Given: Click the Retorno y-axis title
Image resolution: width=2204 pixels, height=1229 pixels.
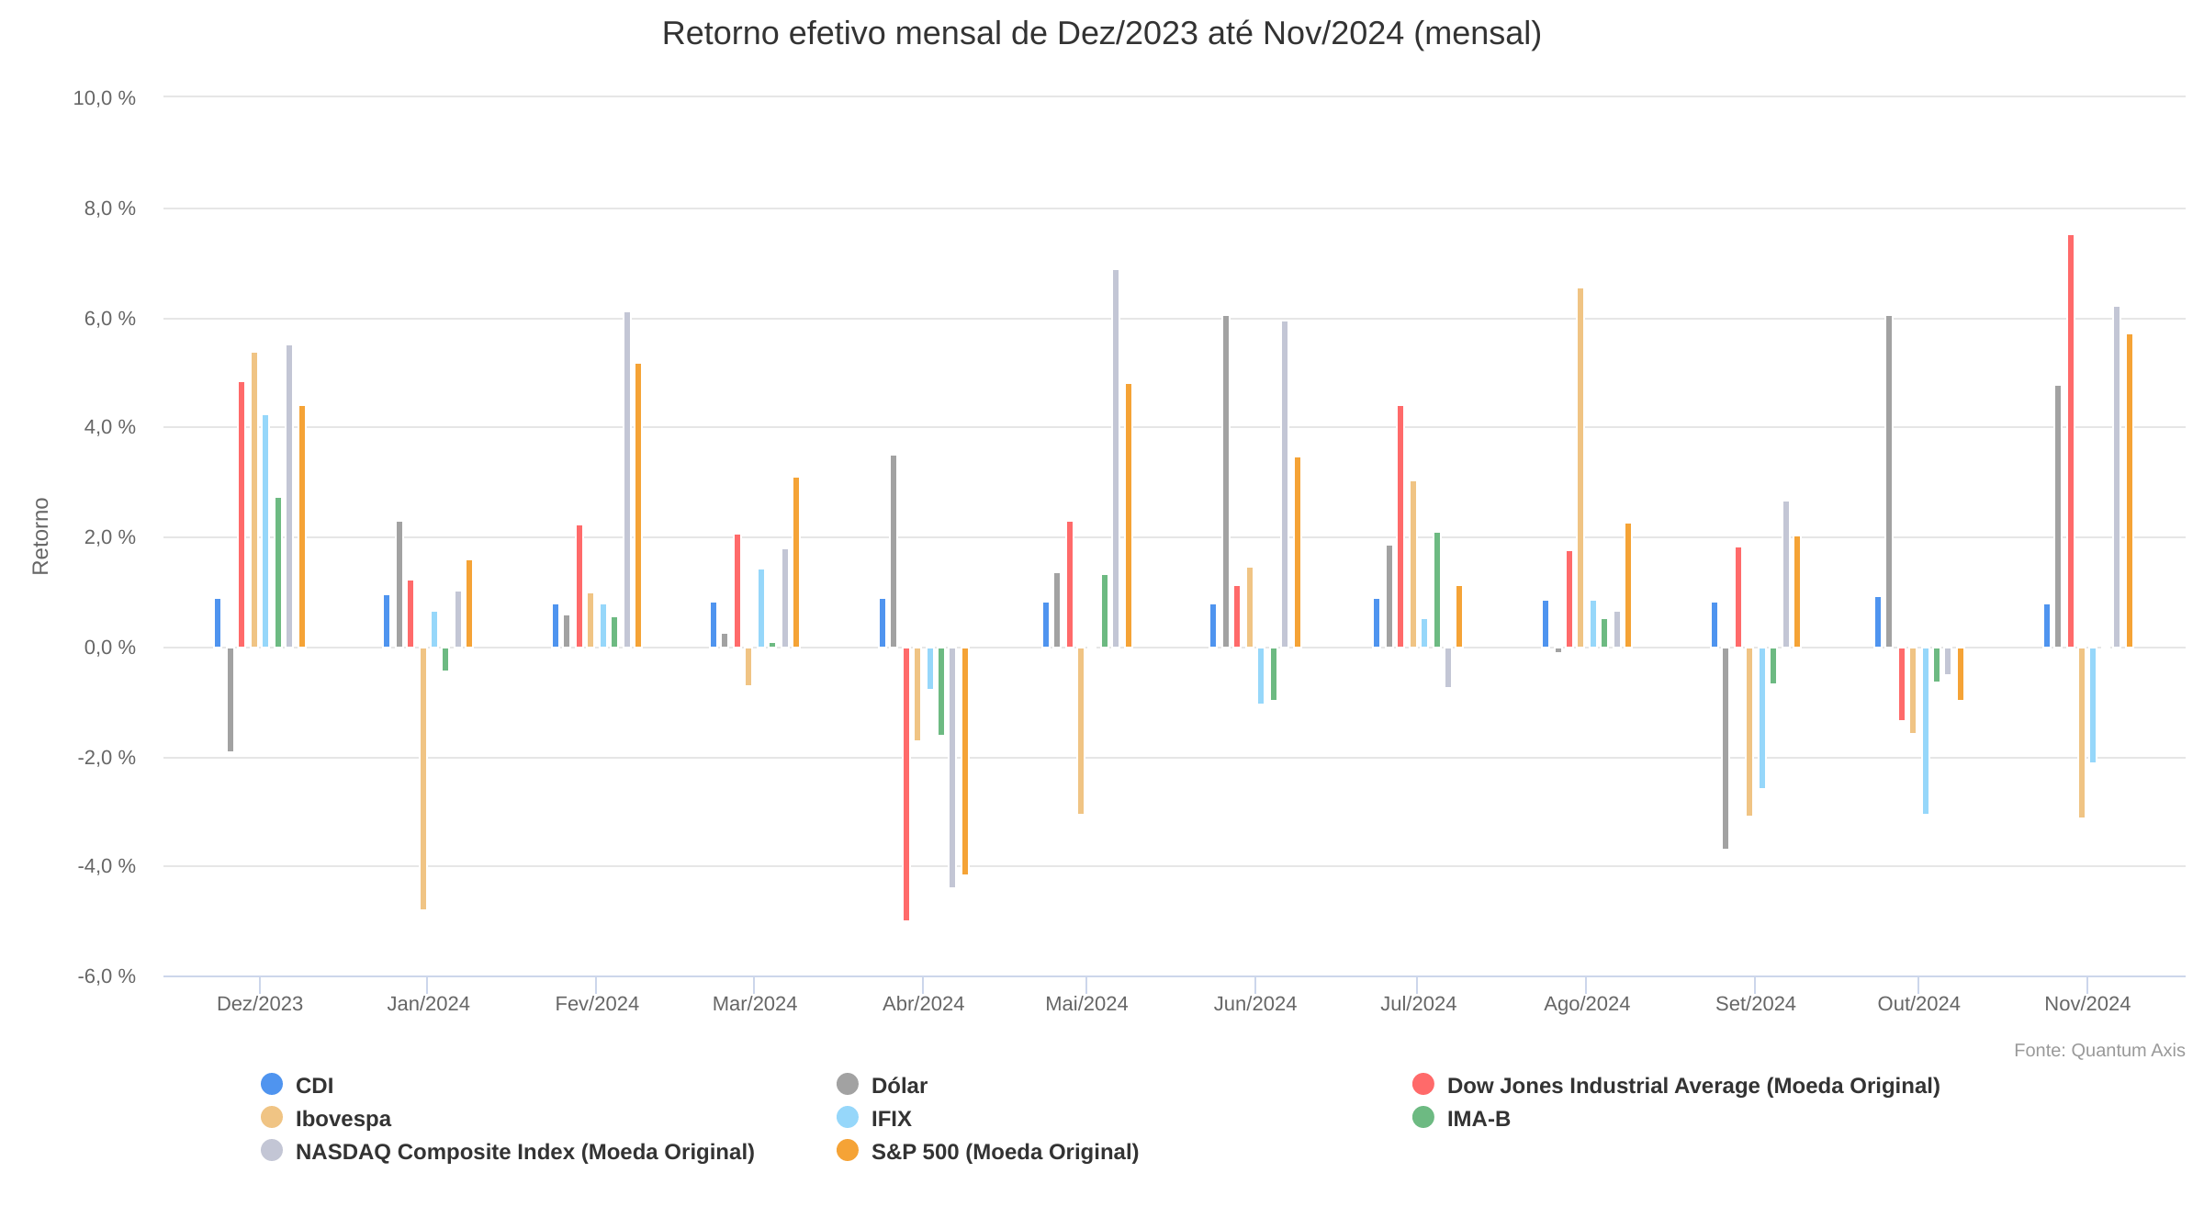Looking at the screenshot, I should [x=40, y=536].
